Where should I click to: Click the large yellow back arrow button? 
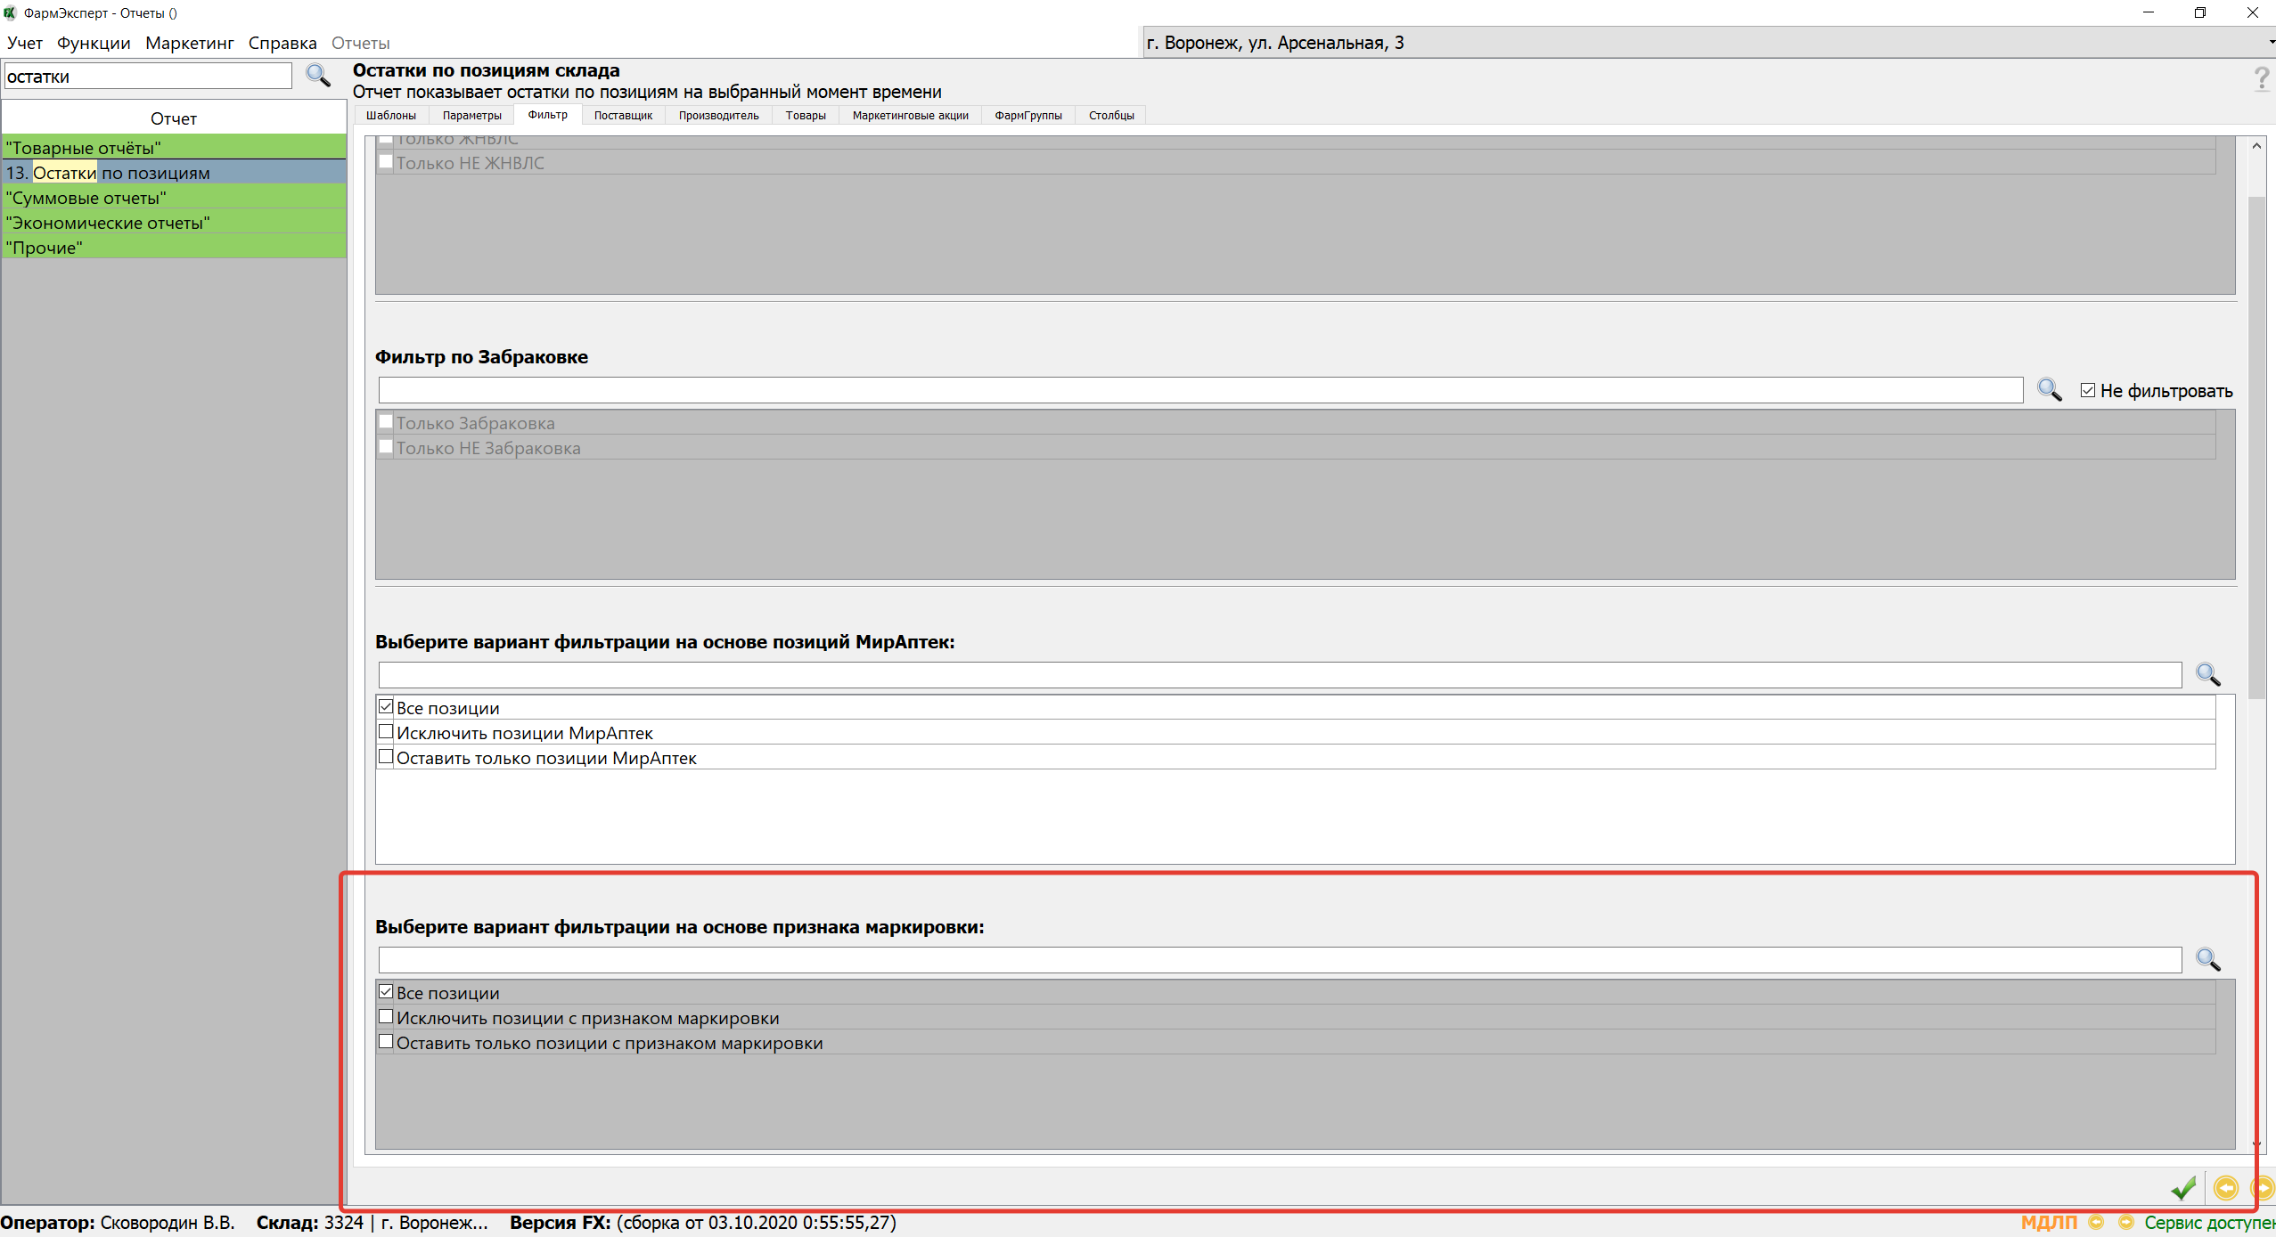pyautogui.click(x=2225, y=1187)
